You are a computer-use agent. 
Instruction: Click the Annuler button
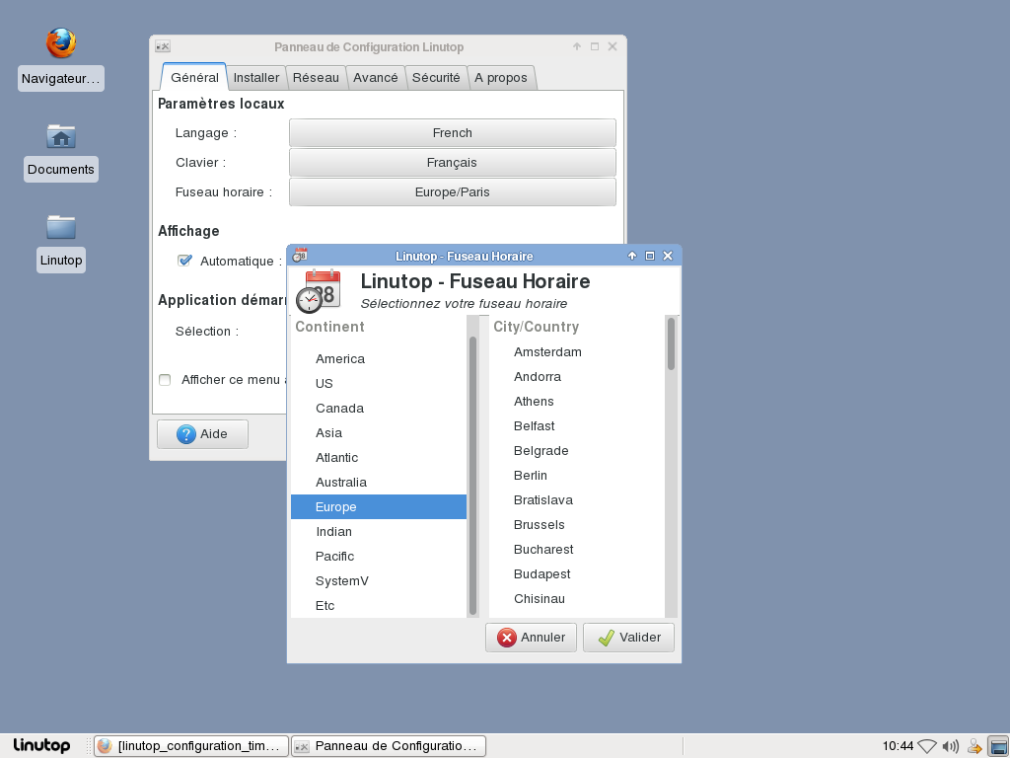coord(531,638)
